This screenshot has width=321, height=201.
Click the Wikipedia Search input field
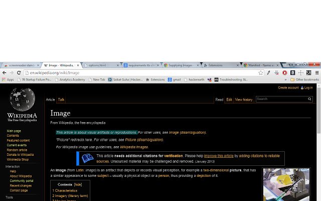(x=282, y=99)
